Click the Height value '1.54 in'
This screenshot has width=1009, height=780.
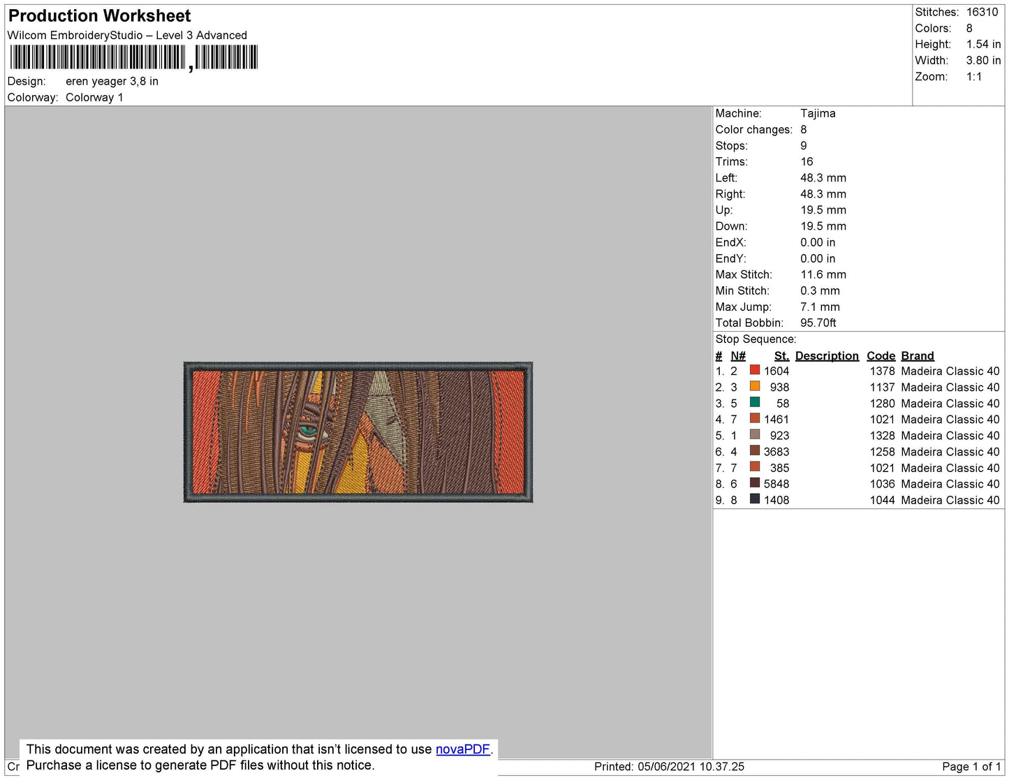[984, 44]
